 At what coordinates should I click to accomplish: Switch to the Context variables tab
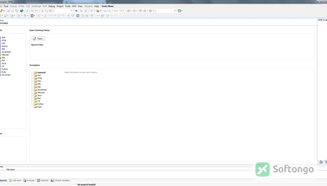60,180
